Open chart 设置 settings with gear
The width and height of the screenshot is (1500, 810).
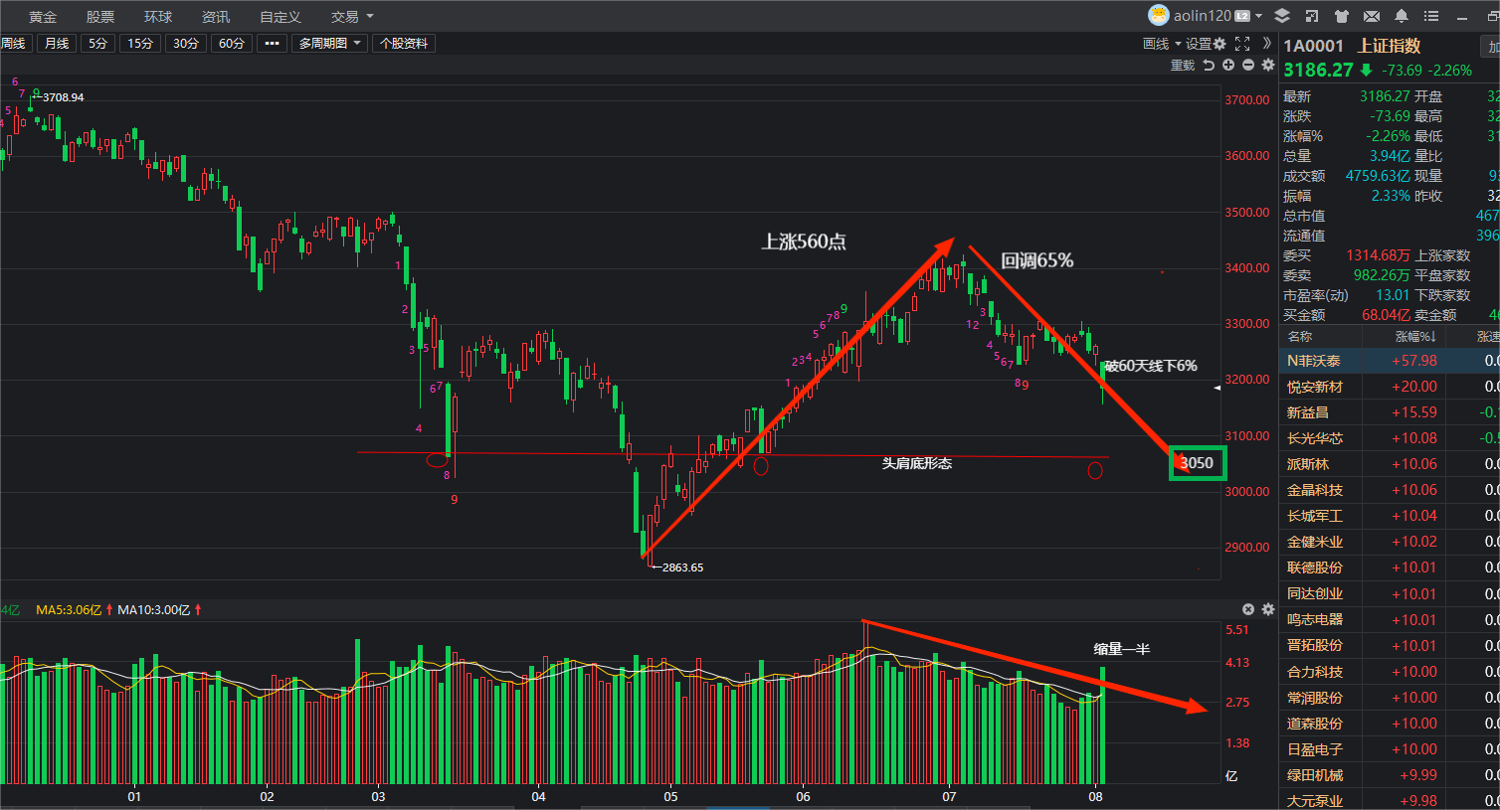tap(1206, 44)
